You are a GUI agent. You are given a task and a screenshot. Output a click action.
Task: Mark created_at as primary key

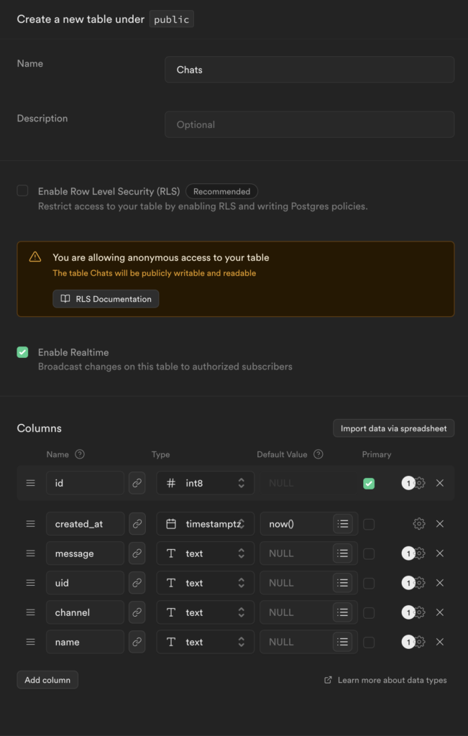369,524
